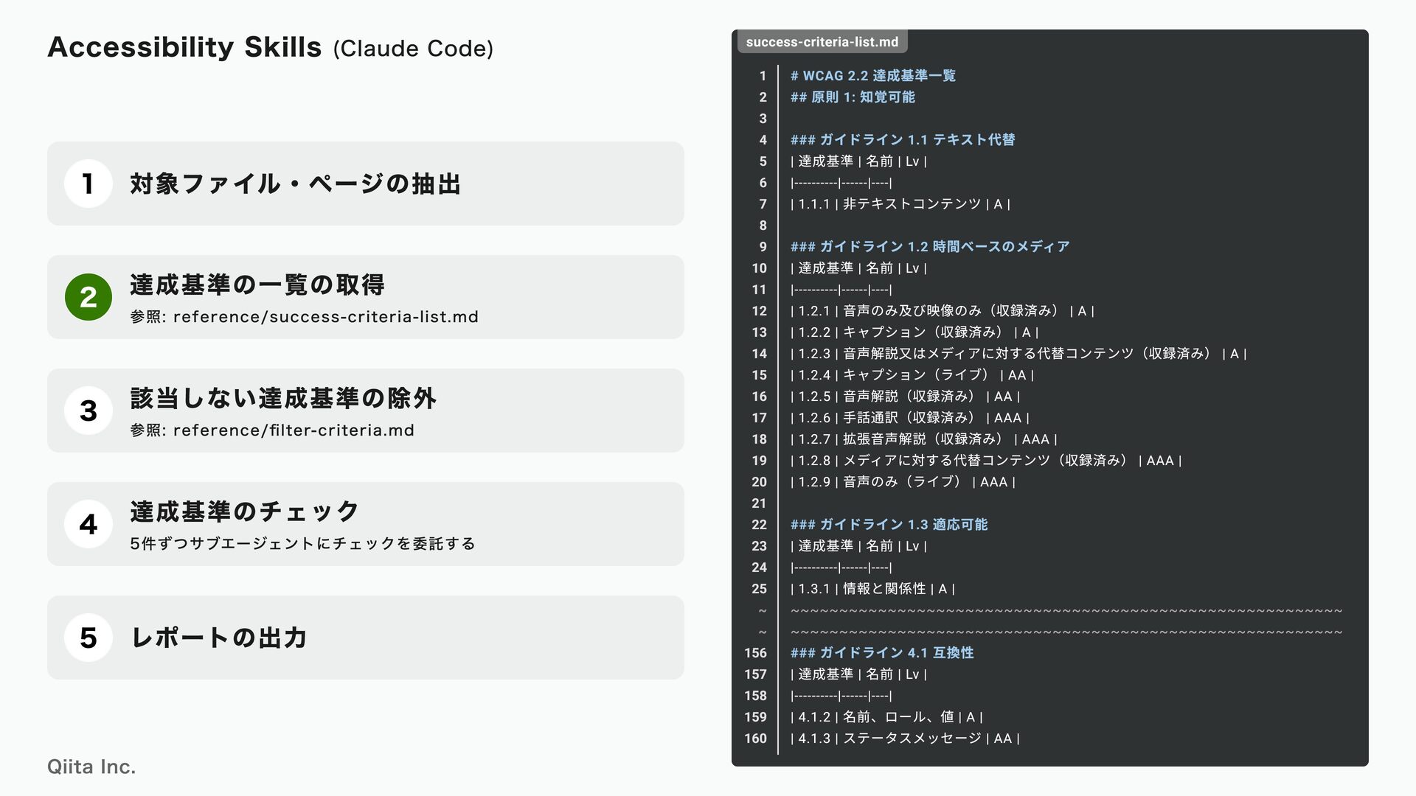
Task: Click the reference/filter-criteria.md reference text
Action: (x=294, y=430)
